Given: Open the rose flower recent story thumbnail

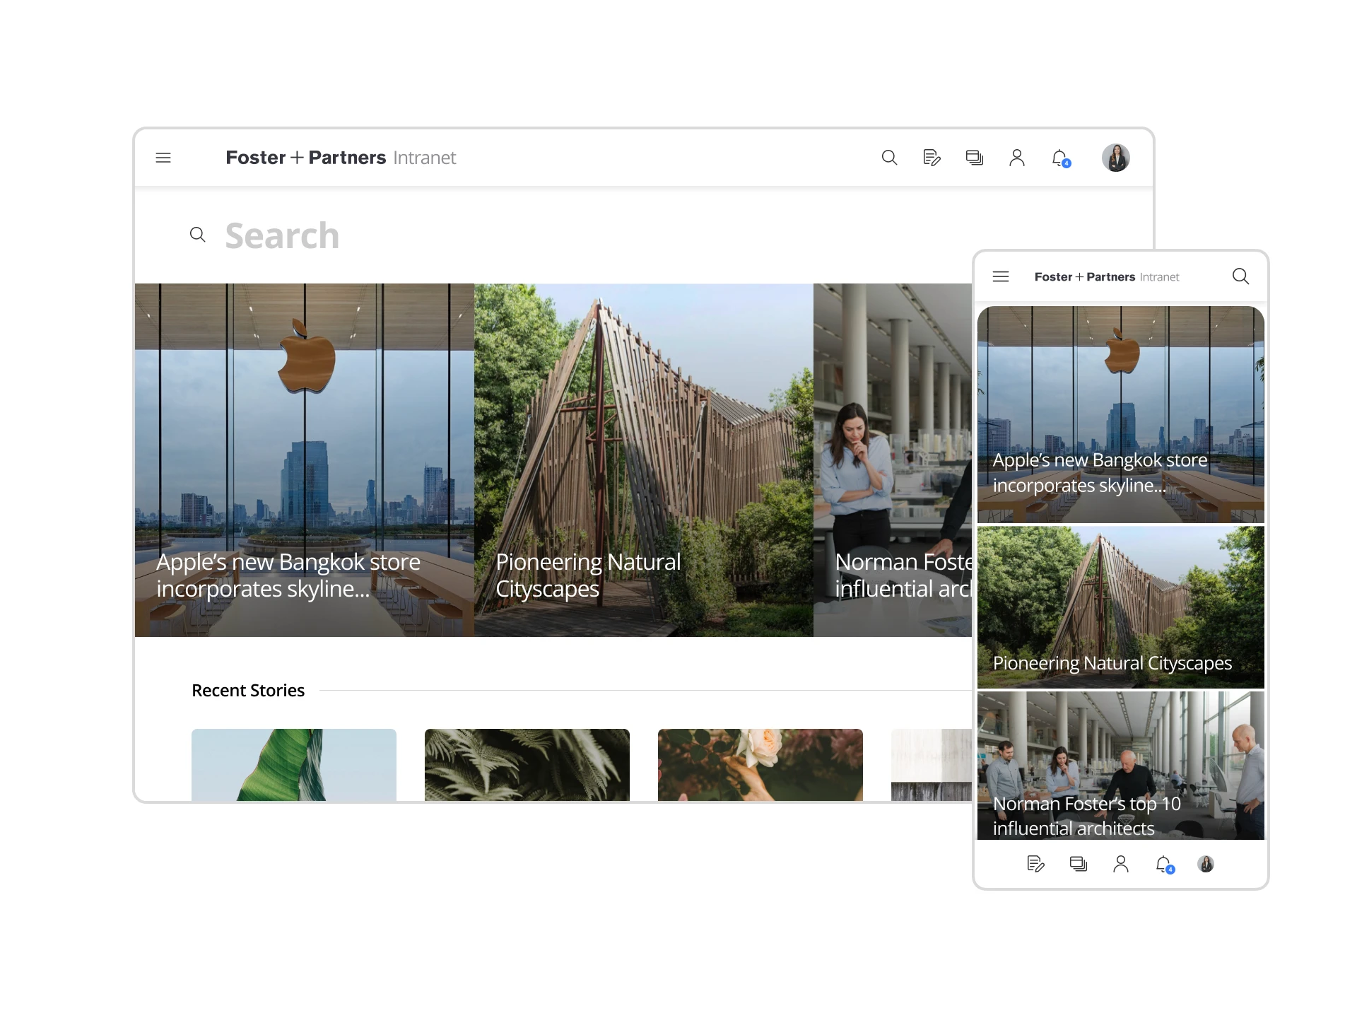Looking at the screenshot, I should (x=760, y=765).
